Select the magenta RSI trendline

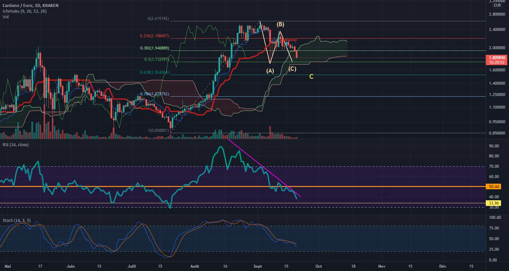pos(264,168)
